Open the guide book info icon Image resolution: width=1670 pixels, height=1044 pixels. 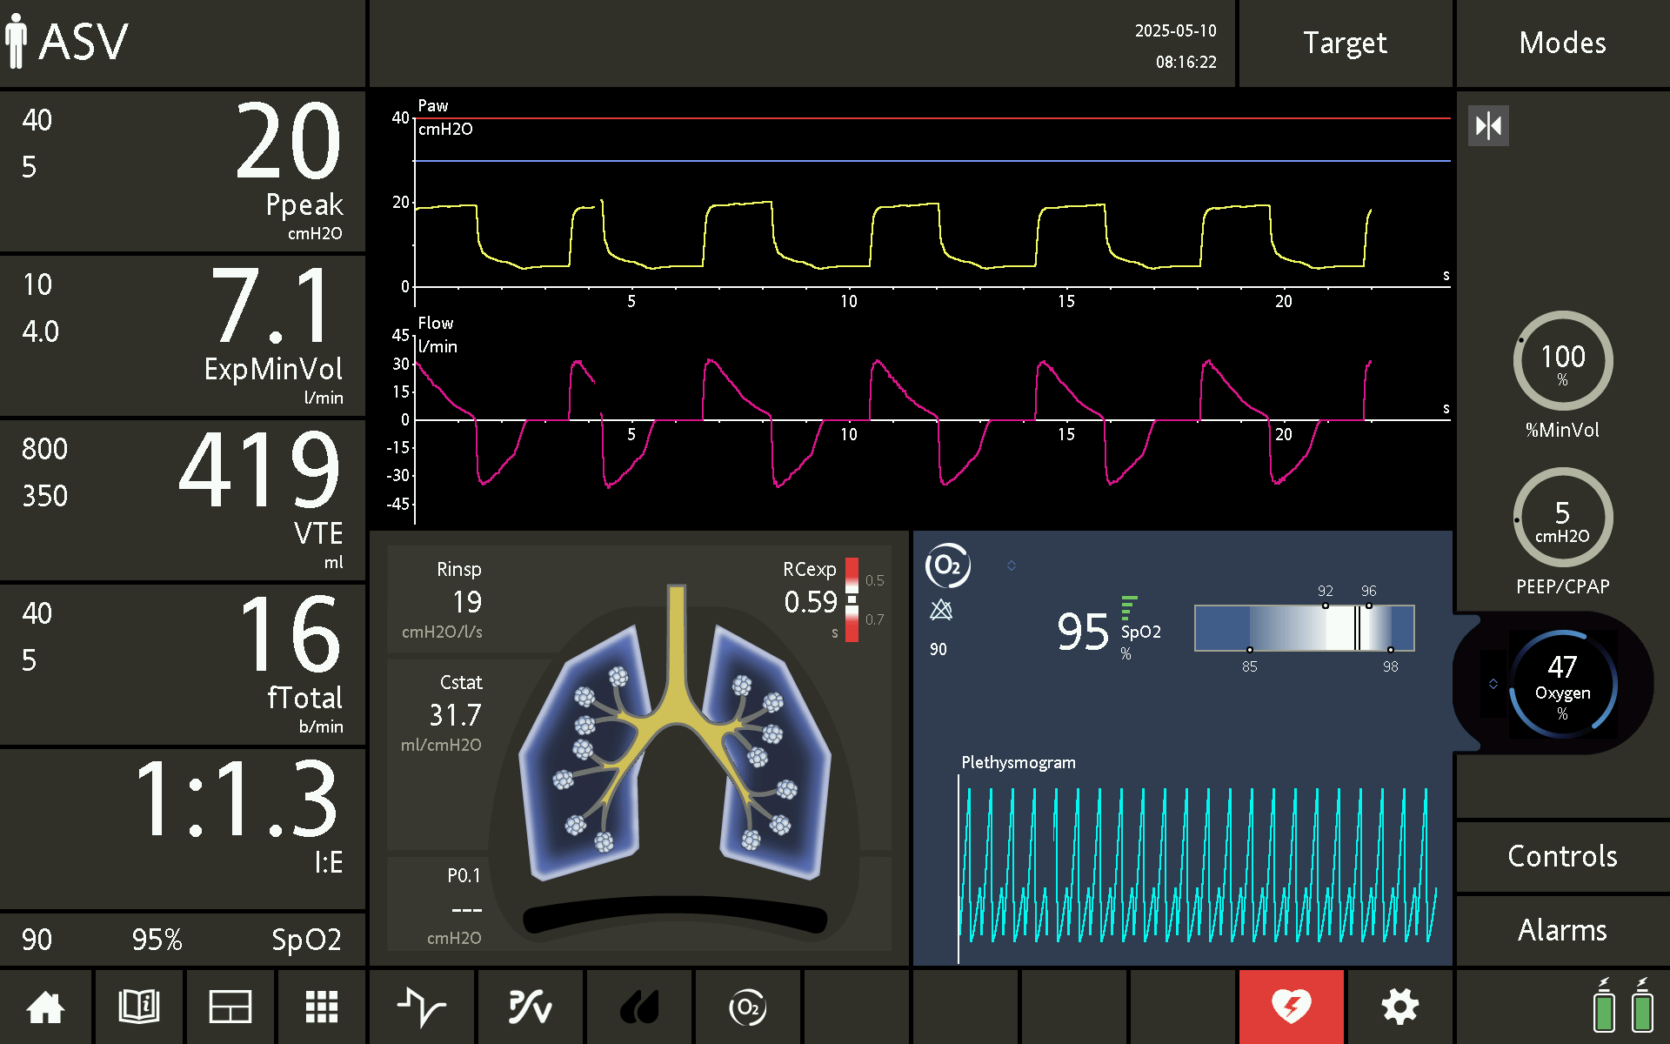point(138,1007)
